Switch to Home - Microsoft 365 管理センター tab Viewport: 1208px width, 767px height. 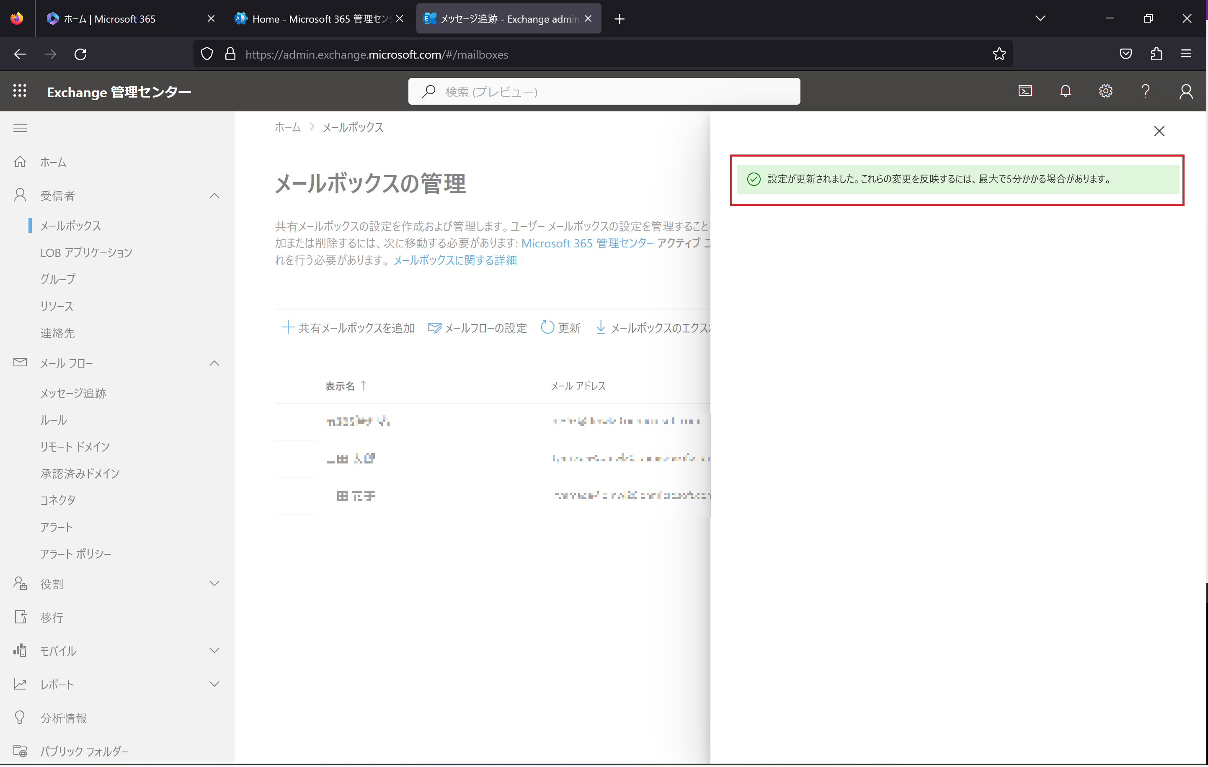319,18
